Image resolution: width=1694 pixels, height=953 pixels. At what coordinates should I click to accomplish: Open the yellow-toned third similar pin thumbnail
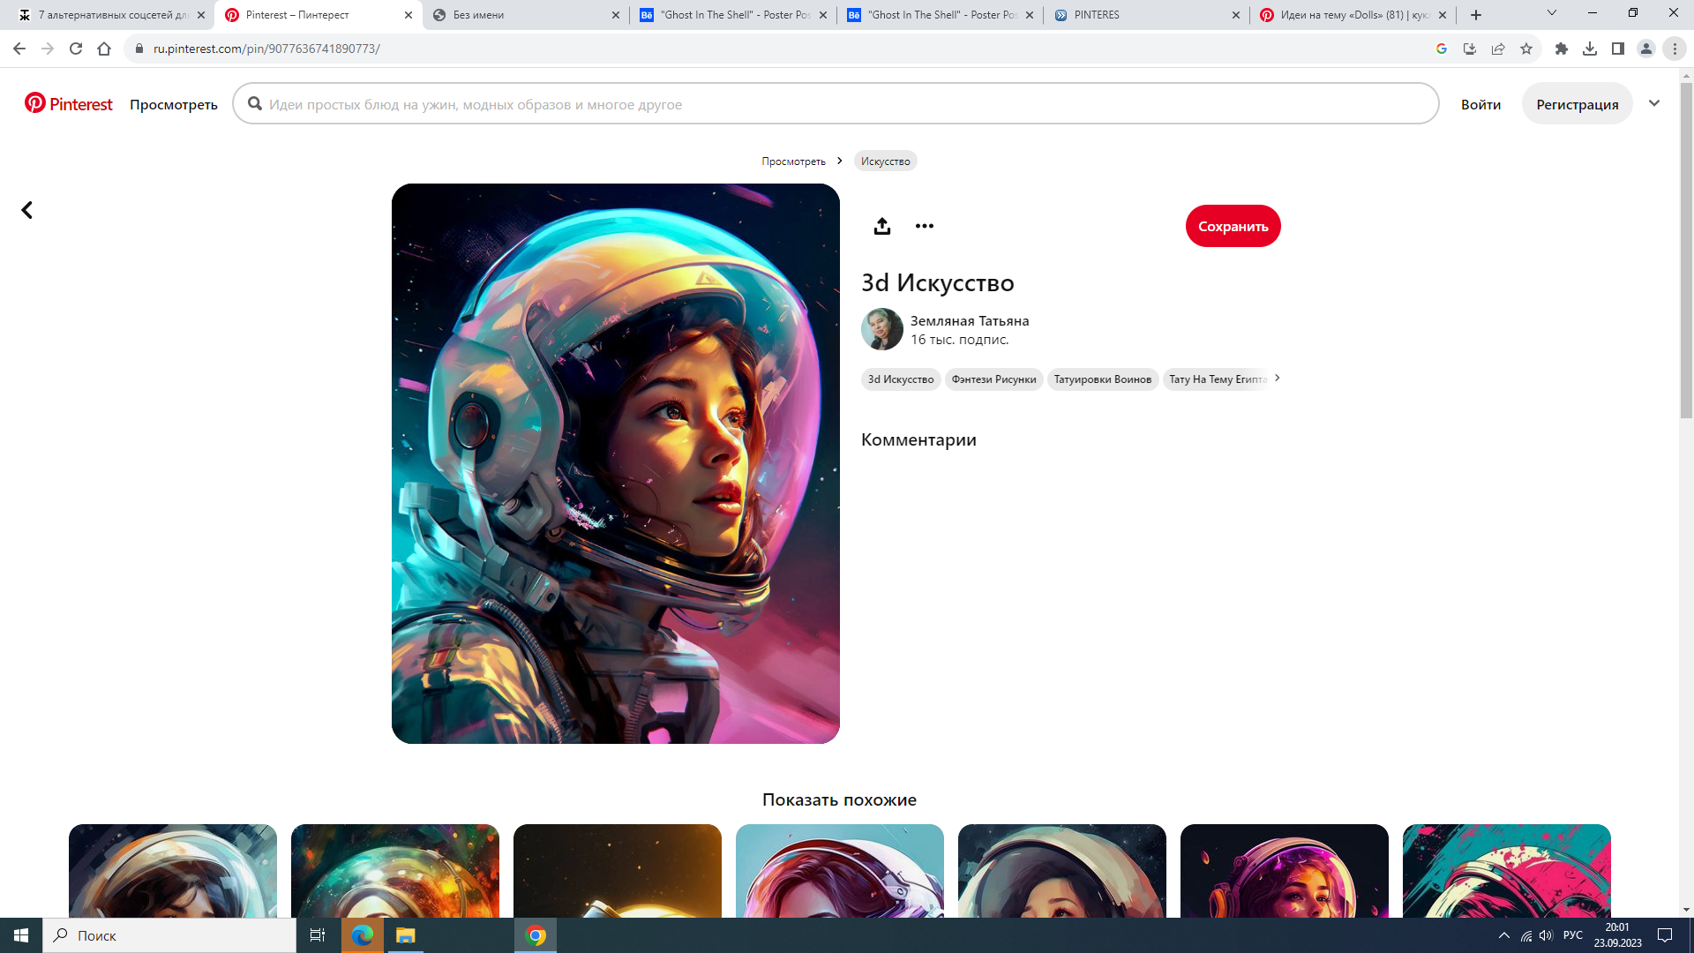click(x=618, y=871)
